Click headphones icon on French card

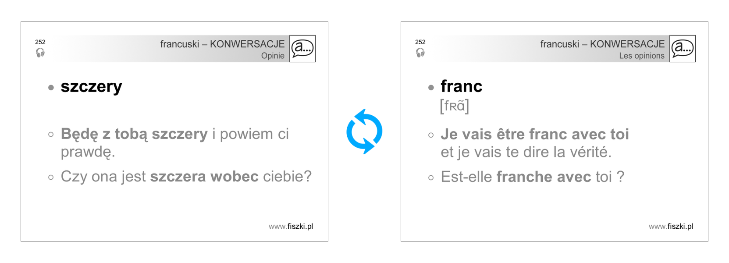[x=420, y=53]
